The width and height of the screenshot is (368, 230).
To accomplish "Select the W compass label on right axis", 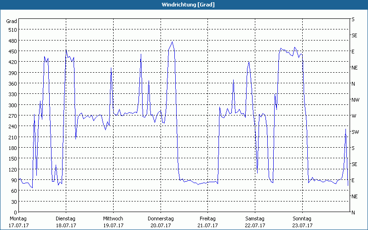I will (353, 116).
